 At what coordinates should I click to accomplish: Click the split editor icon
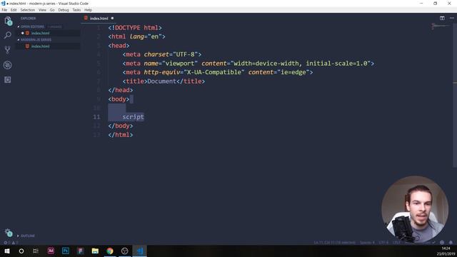(442, 18)
